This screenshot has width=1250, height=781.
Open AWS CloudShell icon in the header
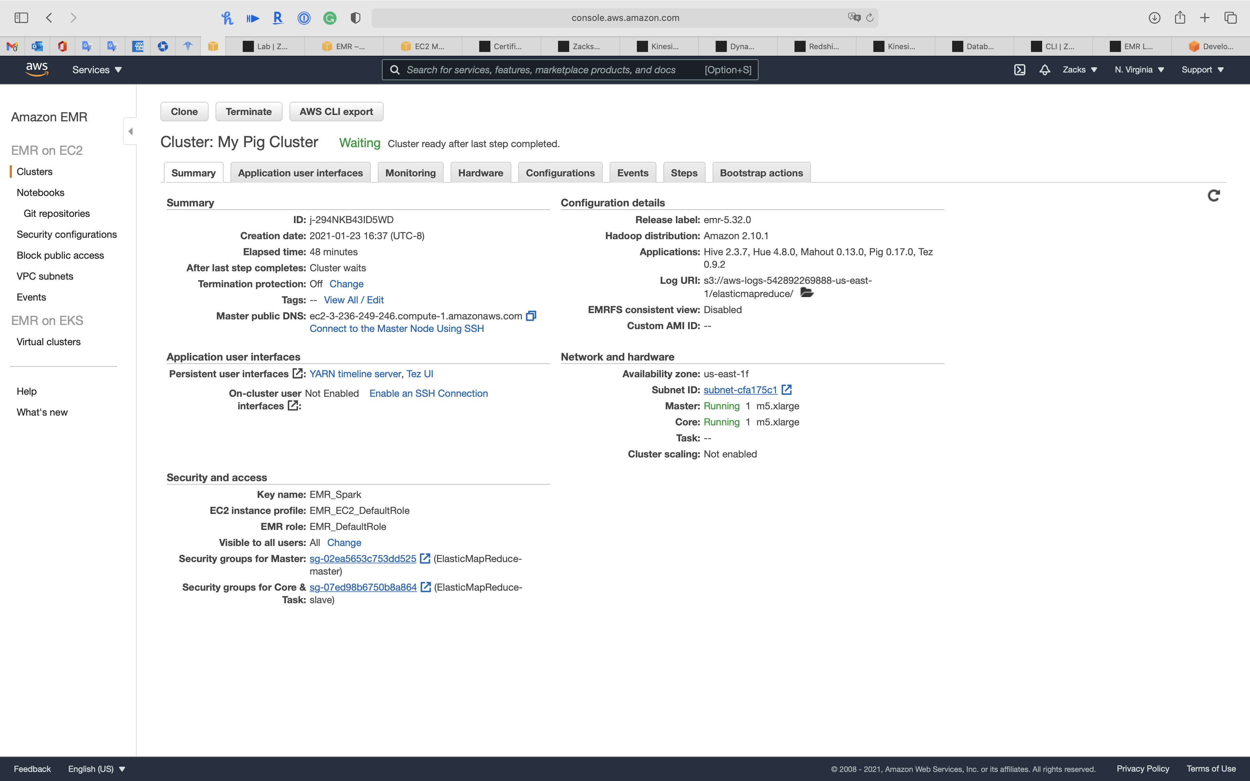[1019, 70]
